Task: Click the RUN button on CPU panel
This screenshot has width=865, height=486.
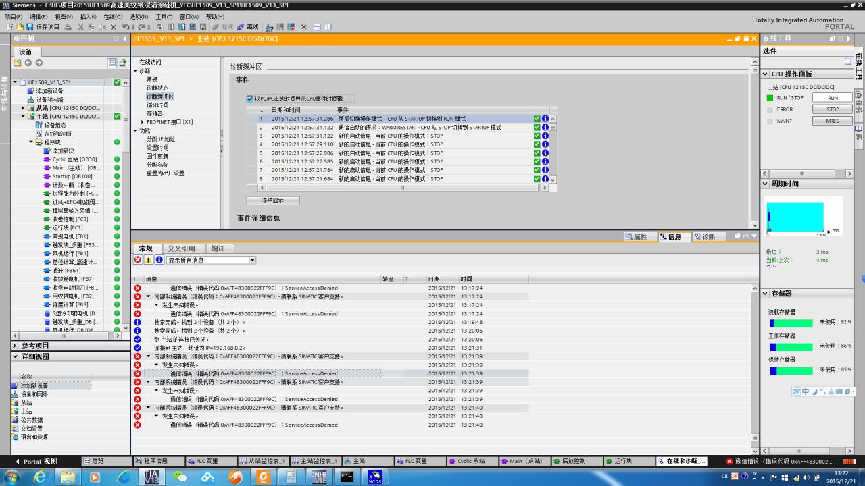Action: click(833, 98)
